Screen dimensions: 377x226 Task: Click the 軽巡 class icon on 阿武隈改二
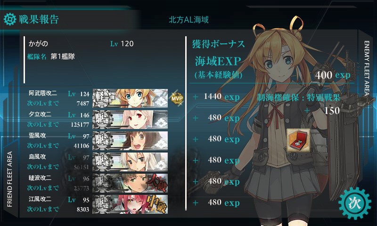[102, 98]
